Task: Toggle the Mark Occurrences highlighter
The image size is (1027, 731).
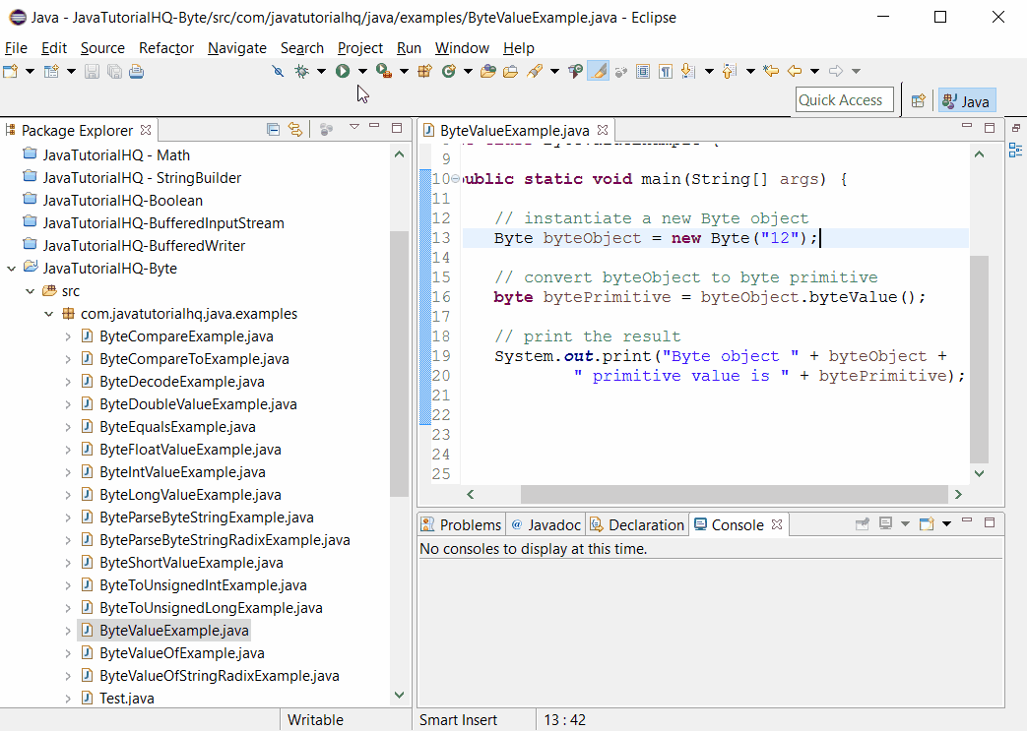Action: click(x=598, y=70)
